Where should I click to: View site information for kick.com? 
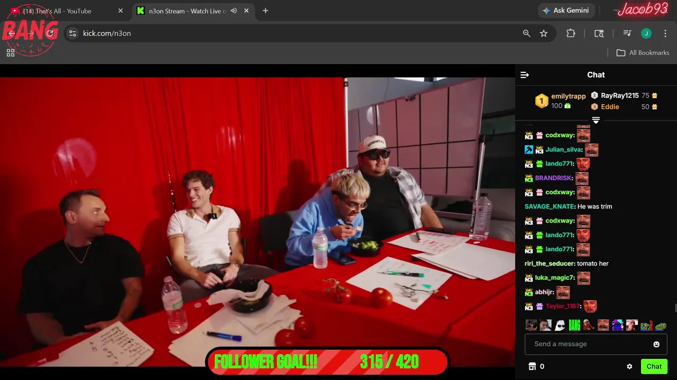coord(73,33)
